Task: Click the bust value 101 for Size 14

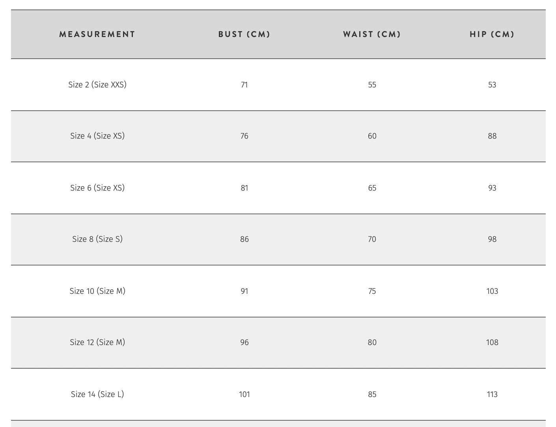Action: (x=244, y=394)
